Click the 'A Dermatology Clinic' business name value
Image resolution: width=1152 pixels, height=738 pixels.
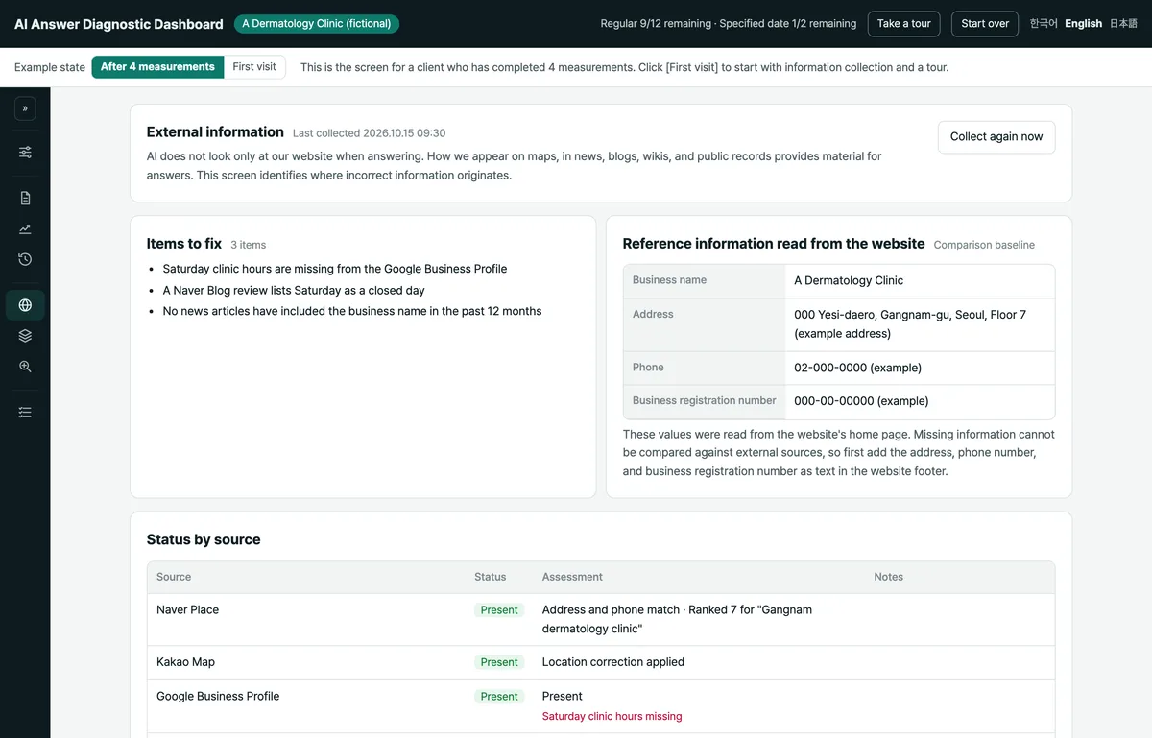point(849,281)
